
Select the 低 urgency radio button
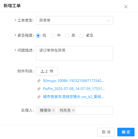tap(38, 36)
